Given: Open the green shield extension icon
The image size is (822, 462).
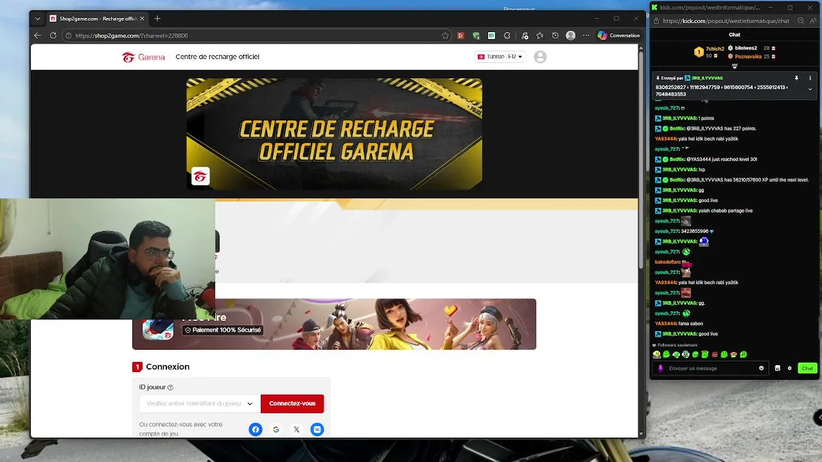Looking at the screenshot, I should (476, 35).
